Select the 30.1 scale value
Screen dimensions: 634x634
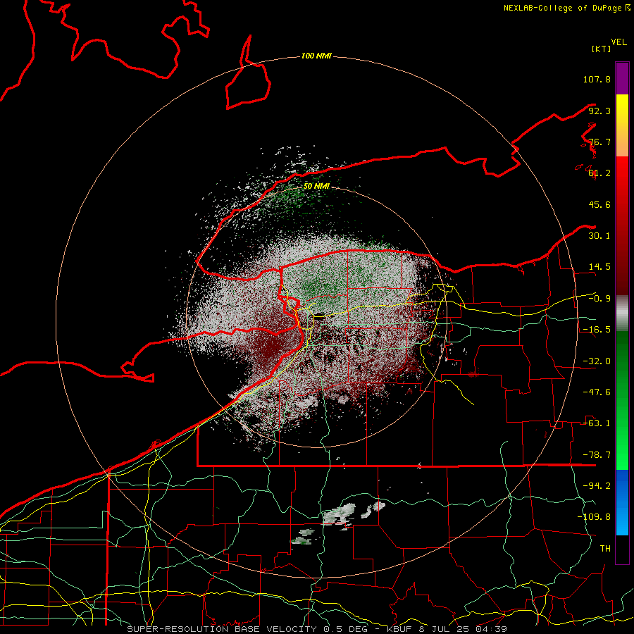599,236
